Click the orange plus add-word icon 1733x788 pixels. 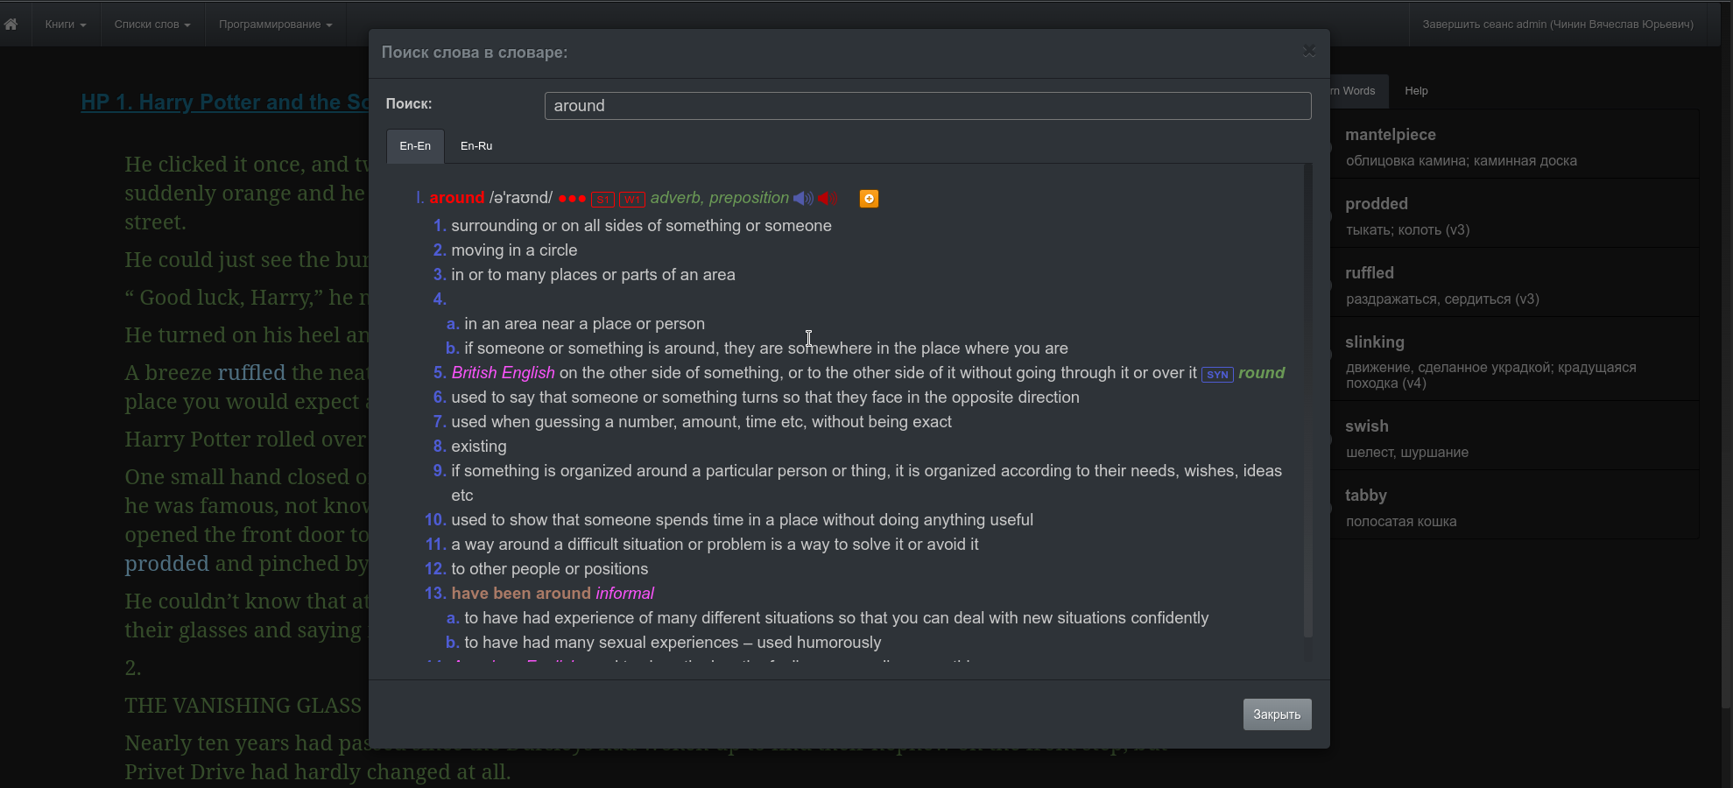(869, 199)
